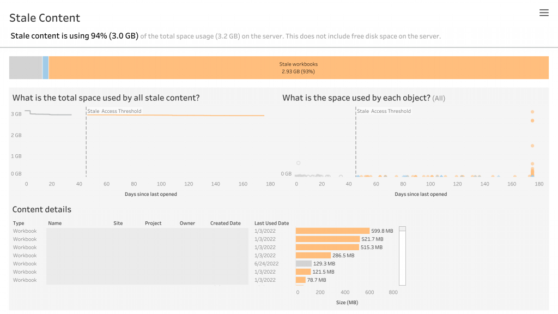Open the hamburger menu
Viewport: 558px width, 314px height.
[544, 13]
